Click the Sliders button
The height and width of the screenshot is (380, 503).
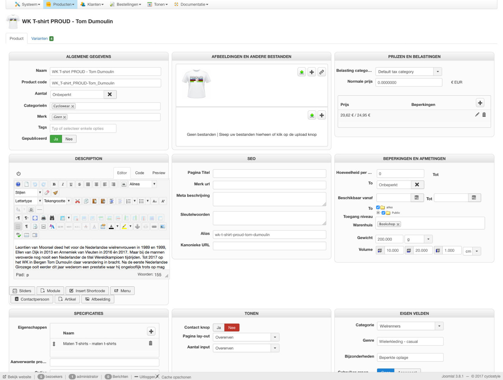pyautogui.click(x=22, y=291)
